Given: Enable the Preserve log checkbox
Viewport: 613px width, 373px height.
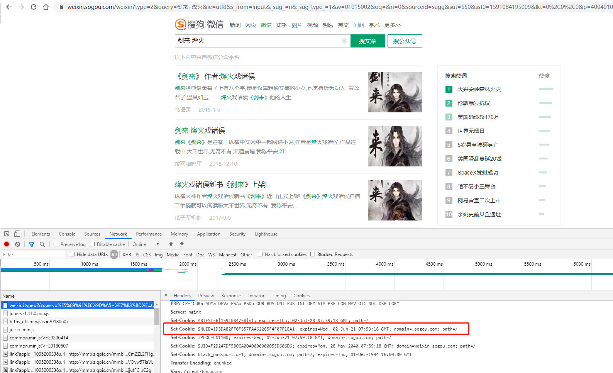Looking at the screenshot, I should [56, 244].
